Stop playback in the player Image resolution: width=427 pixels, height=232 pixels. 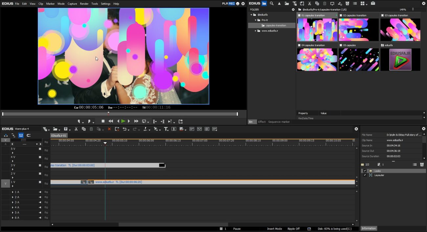pos(103,121)
